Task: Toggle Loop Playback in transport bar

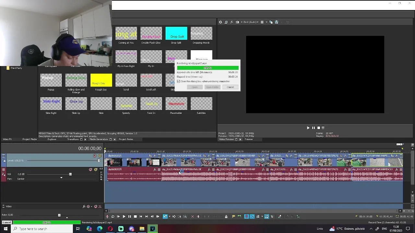Action: 113,216
